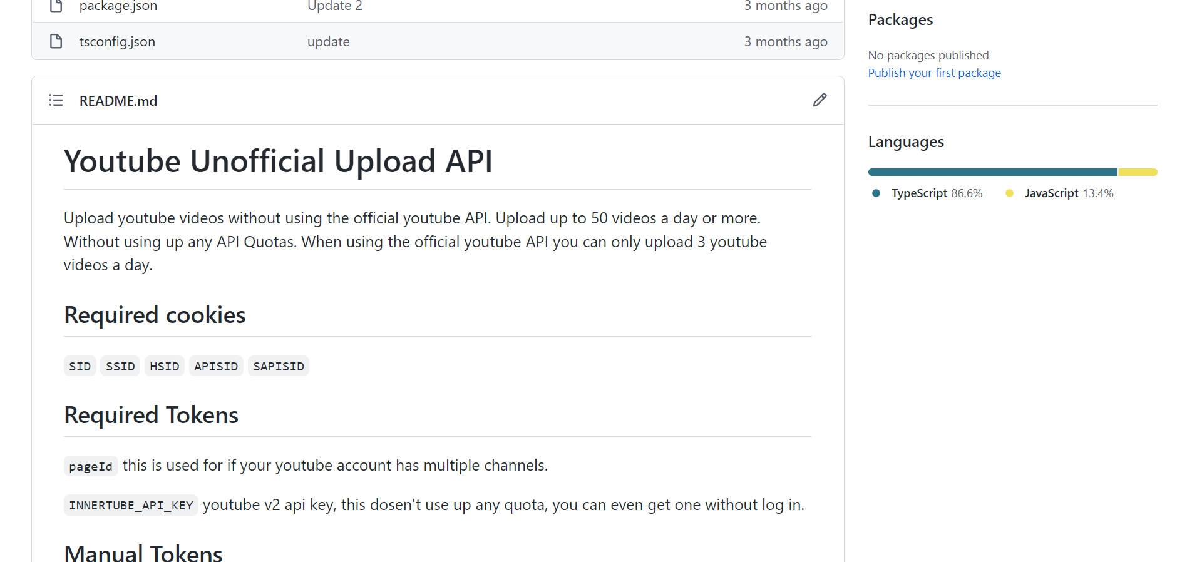Screen dimensions: 1187x562
Task: Click the SAPISID cookie code tag
Action: coord(279,366)
